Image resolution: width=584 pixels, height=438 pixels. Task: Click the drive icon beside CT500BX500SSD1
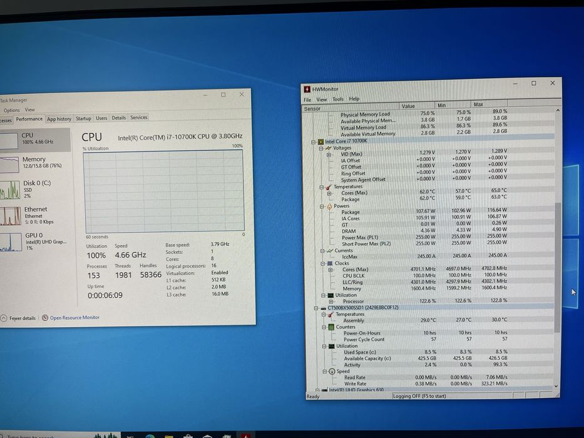(323, 308)
